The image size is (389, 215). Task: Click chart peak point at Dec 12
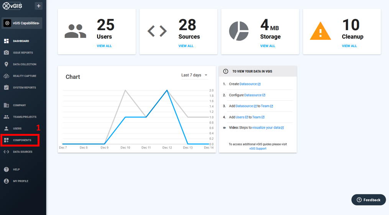[167, 90]
